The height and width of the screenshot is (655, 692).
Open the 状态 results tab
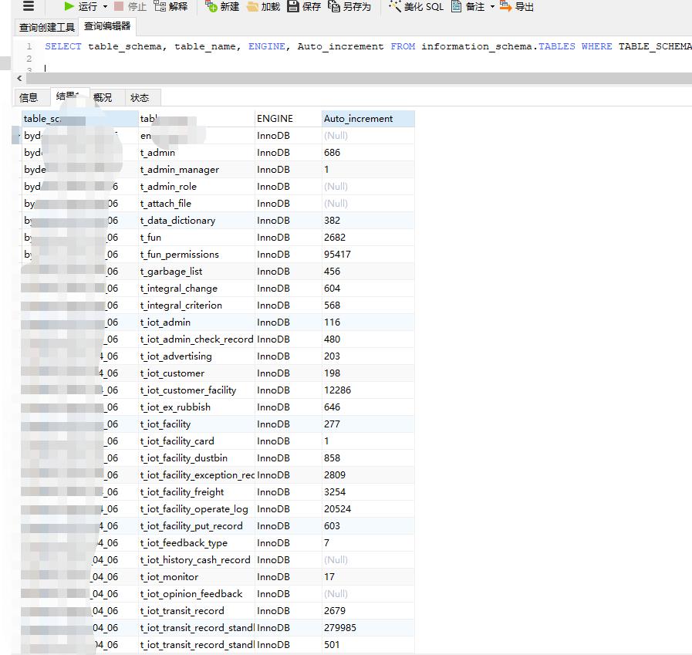pos(140,97)
